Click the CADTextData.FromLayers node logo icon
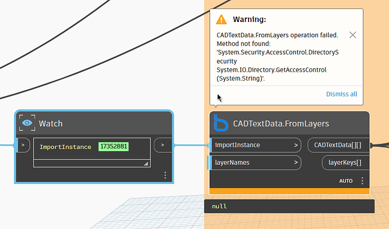This screenshot has width=389, height=229. pyautogui.click(x=220, y=123)
